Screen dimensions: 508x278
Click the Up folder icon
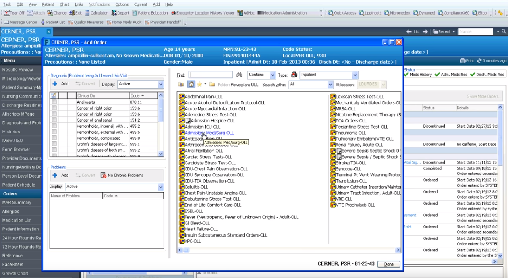pyautogui.click(x=181, y=84)
